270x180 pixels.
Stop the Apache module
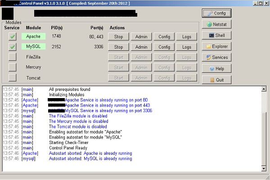[118, 37]
